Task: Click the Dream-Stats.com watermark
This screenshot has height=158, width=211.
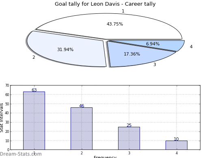Action: click(x=21, y=154)
